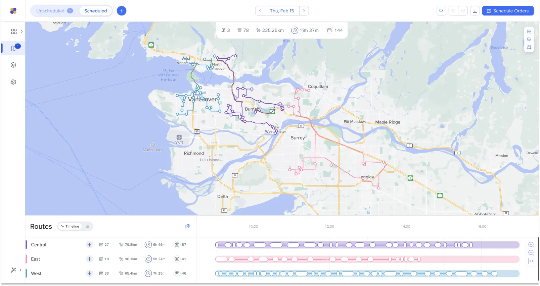Image resolution: width=540 pixels, height=286 pixels.
Task: Undo the last action
Action: pyautogui.click(x=453, y=11)
